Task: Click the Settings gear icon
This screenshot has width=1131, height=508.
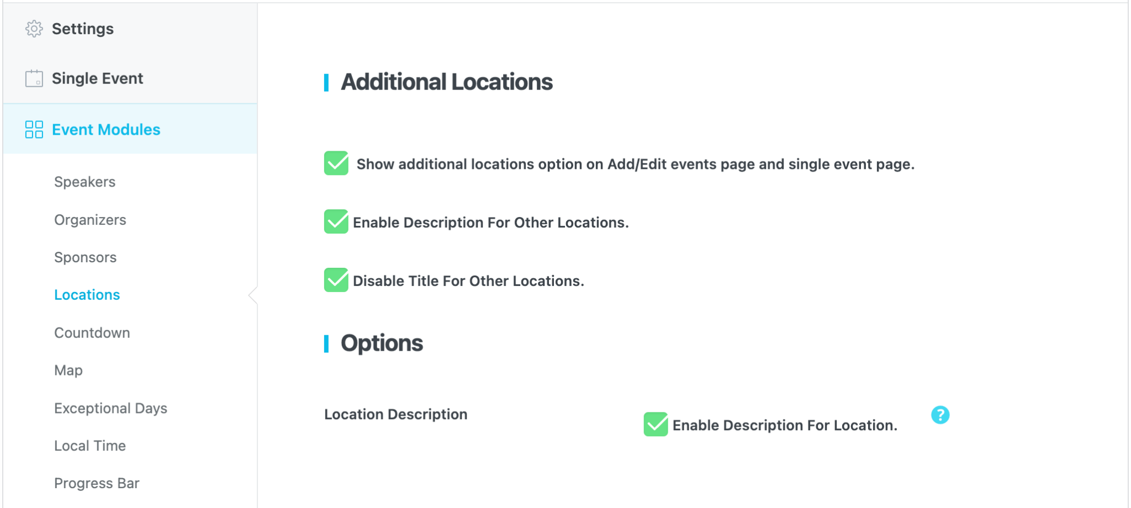Action: tap(34, 29)
